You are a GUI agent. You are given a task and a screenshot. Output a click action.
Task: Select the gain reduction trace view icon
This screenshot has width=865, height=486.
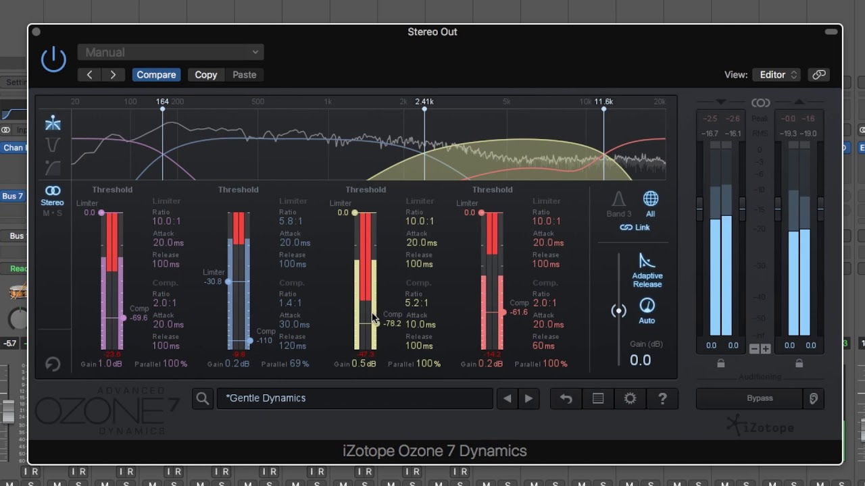[53, 145]
